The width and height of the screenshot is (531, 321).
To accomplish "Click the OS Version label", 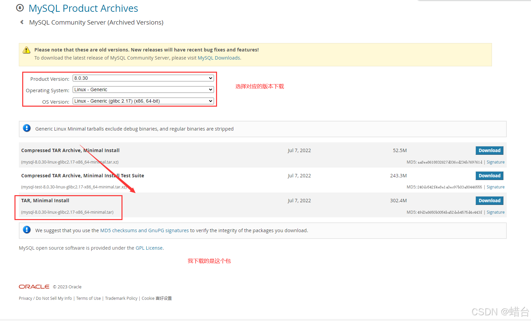I will click(56, 102).
